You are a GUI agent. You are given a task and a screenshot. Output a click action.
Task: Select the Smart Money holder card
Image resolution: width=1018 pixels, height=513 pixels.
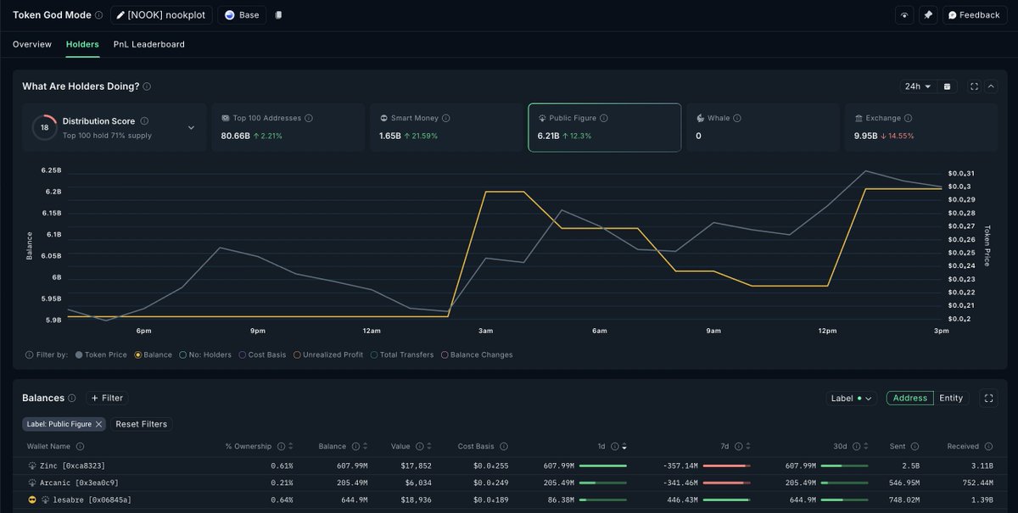tap(446, 127)
